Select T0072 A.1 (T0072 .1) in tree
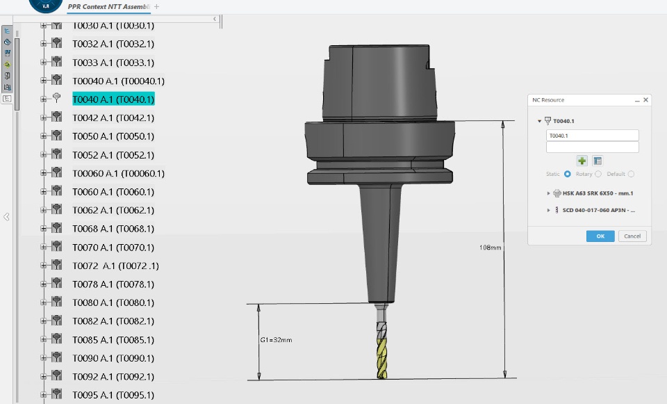The height and width of the screenshot is (404, 667). tap(116, 266)
